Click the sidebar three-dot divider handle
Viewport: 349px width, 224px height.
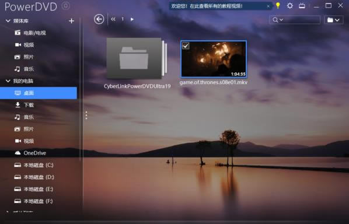(86, 116)
